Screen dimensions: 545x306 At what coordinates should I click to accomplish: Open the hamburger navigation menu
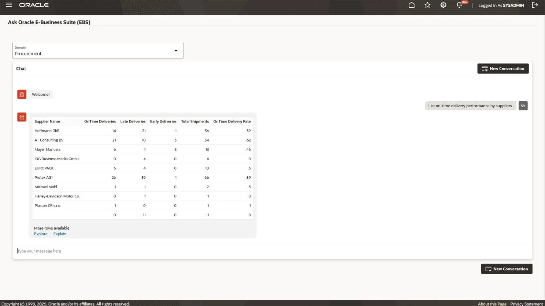[x=9, y=5]
